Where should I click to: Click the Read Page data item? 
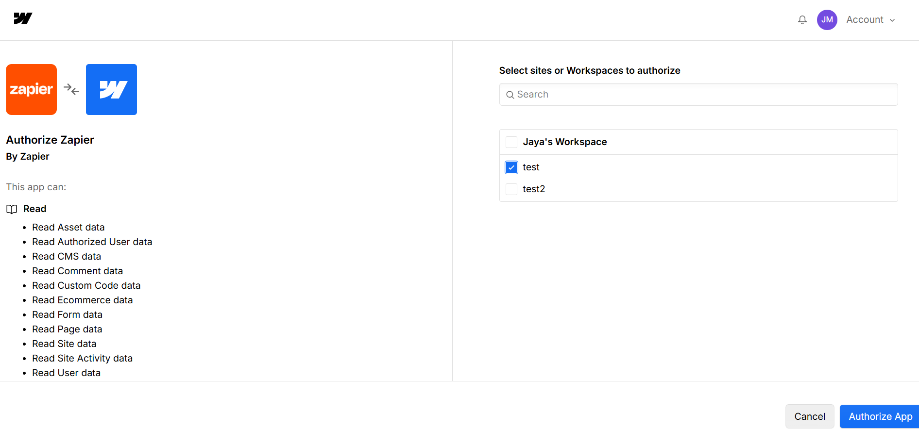pos(67,329)
